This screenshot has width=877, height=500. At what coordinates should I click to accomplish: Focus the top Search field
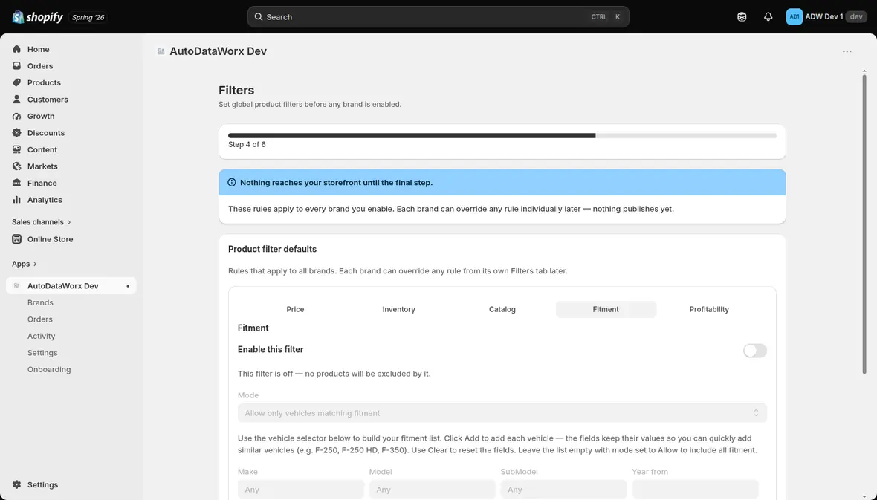(x=438, y=17)
